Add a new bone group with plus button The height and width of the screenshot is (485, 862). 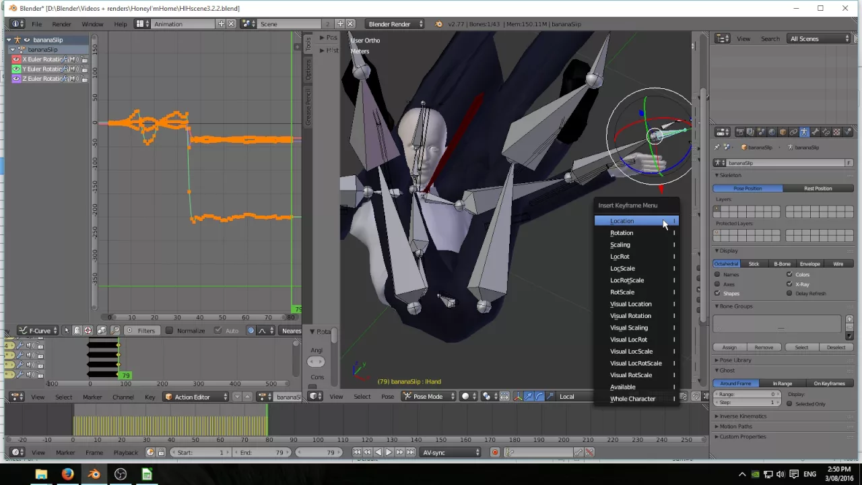[848, 319]
